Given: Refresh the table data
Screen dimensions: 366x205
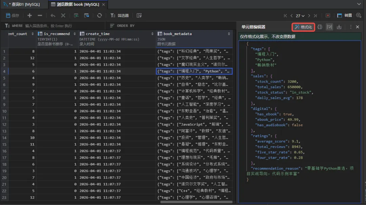Looking at the screenshot, I should click(x=99, y=15).
